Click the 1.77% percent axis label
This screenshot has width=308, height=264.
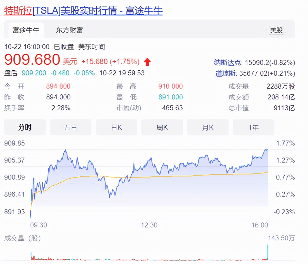click(285, 143)
